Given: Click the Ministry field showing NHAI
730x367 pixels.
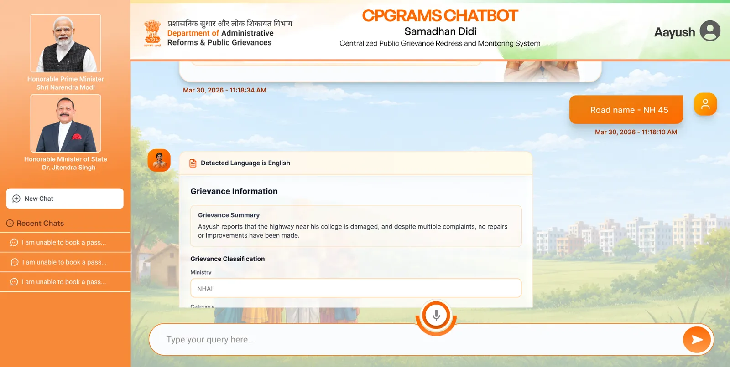Looking at the screenshot, I should click(356, 288).
